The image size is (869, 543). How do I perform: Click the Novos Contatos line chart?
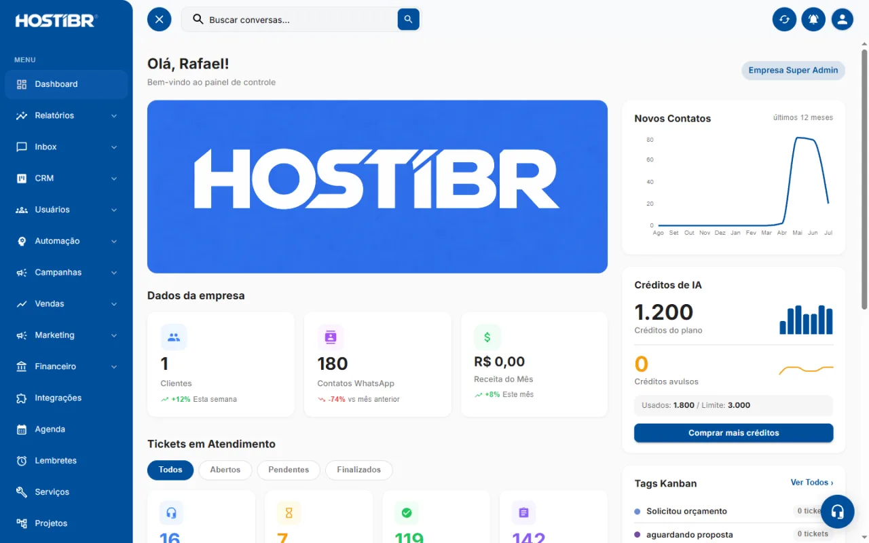[739, 185]
